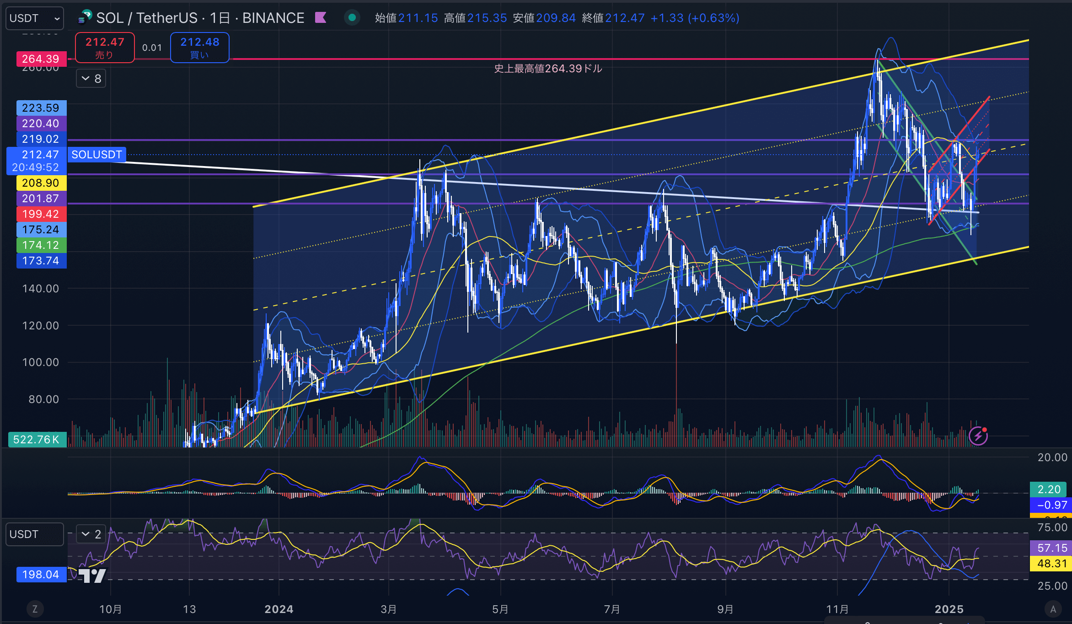Click the Z timezone button at bottom left
The image size is (1072, 624).
35,609
